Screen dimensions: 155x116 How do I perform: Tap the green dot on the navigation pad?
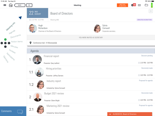(5, 40)
